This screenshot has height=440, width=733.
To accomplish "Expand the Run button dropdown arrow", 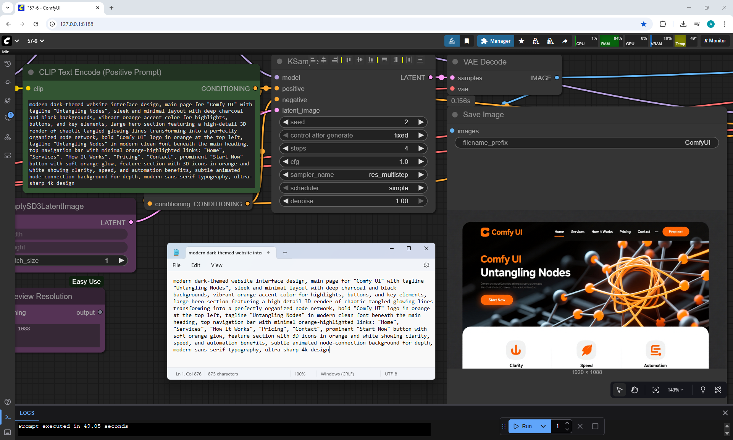I will point(543,426).
